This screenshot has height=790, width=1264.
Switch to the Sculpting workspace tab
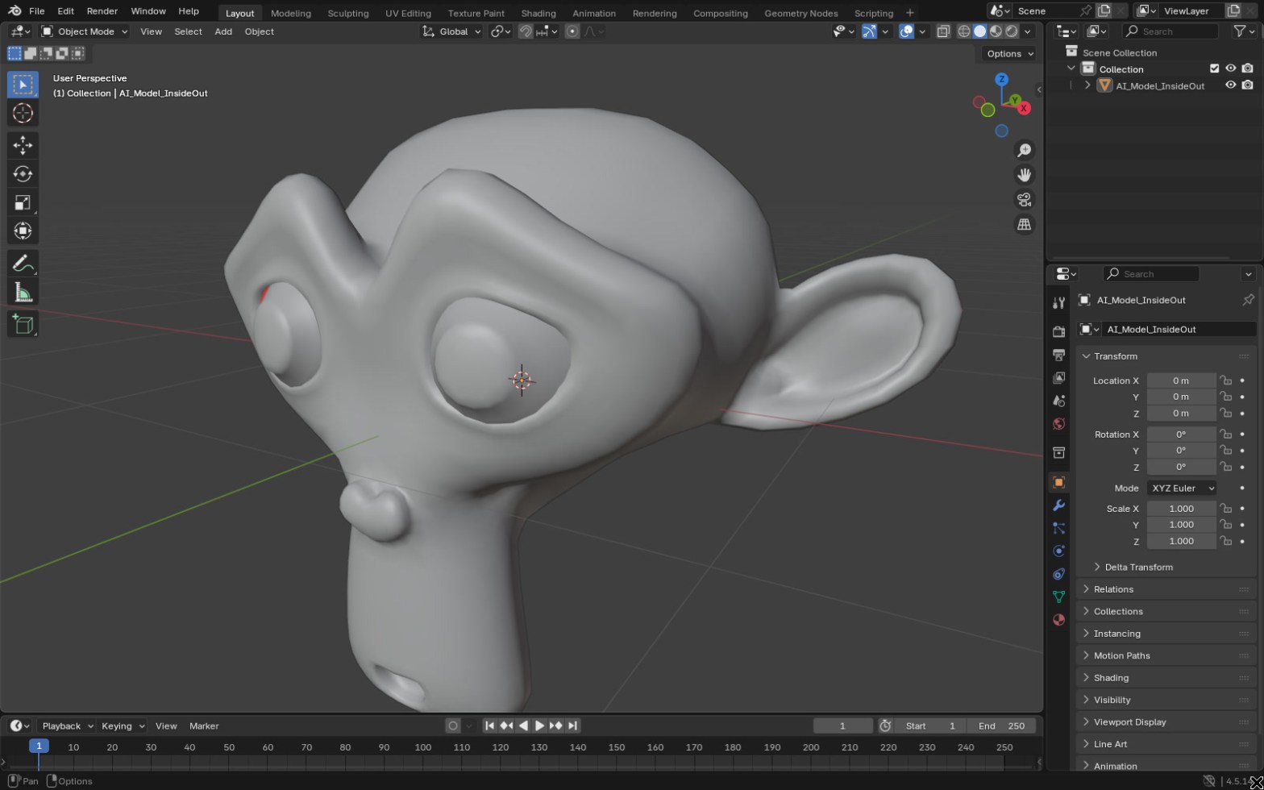[x=348, y=13]
